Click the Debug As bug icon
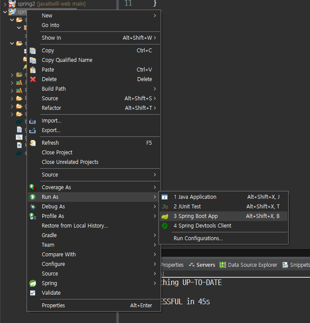310x323 pixels. click(33, 207)
